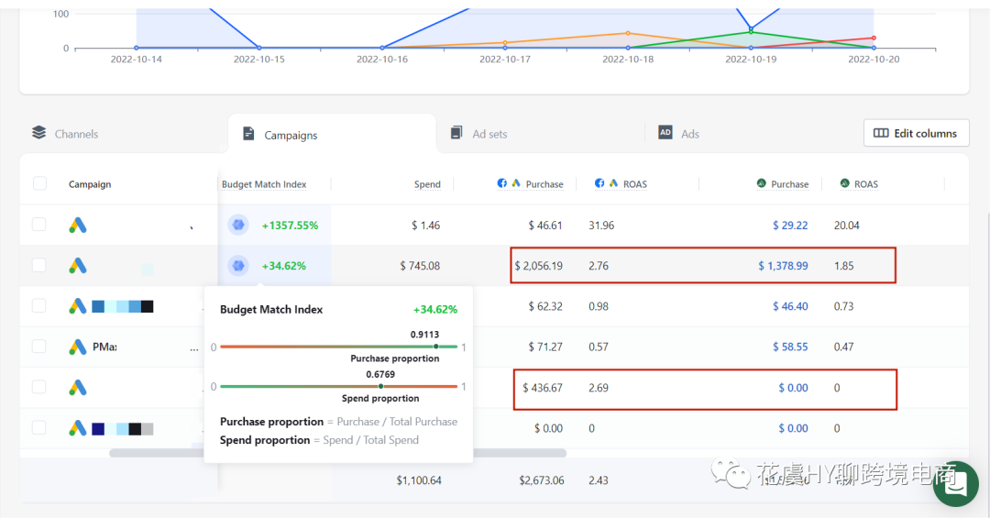The image size is (990, 518).
Task: Click the +34.62% value in the table row
Action: pyautogui.click(x=283, y=265)
